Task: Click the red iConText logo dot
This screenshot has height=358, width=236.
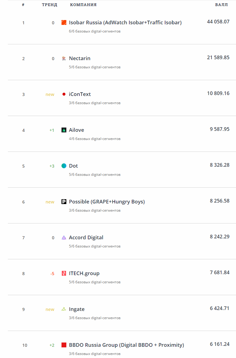Action: point(64,94)
